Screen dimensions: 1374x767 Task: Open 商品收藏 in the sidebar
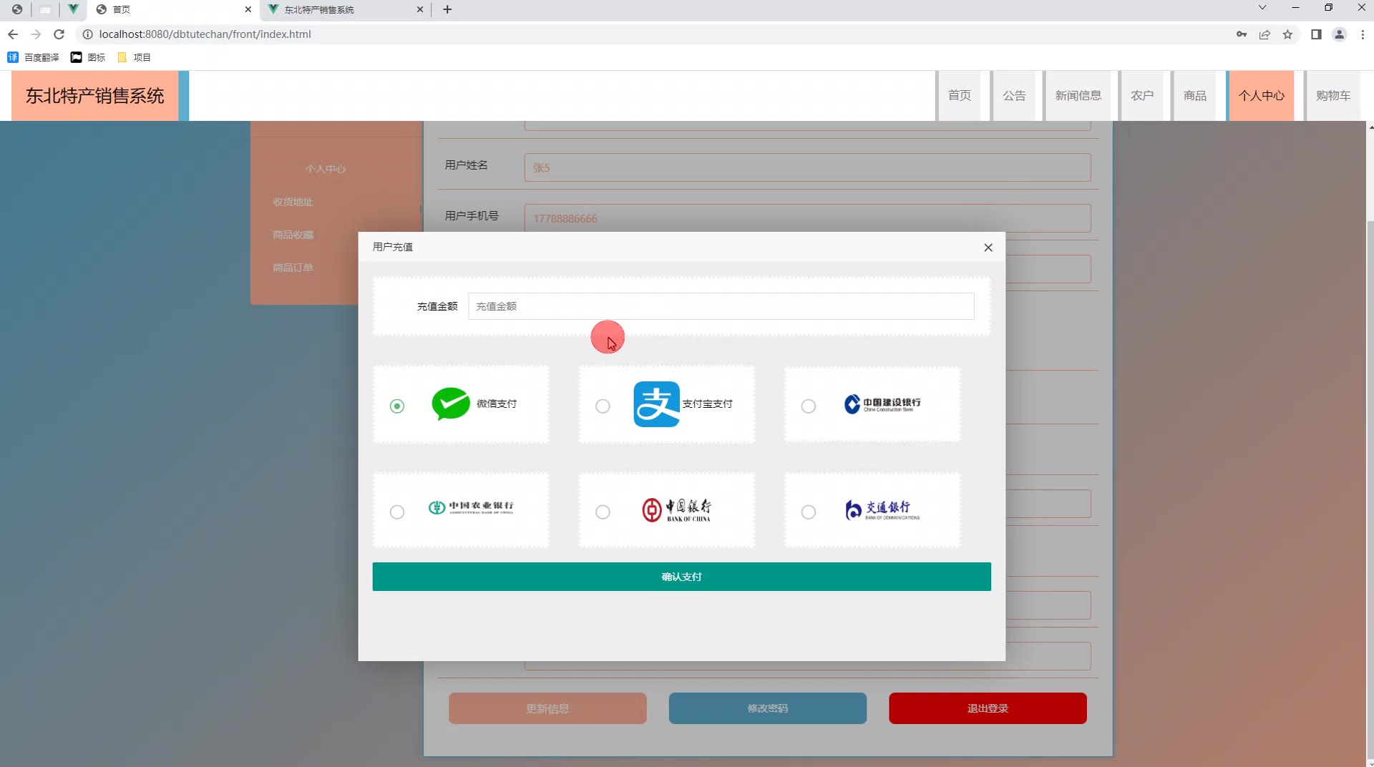(x=293, y=235)
